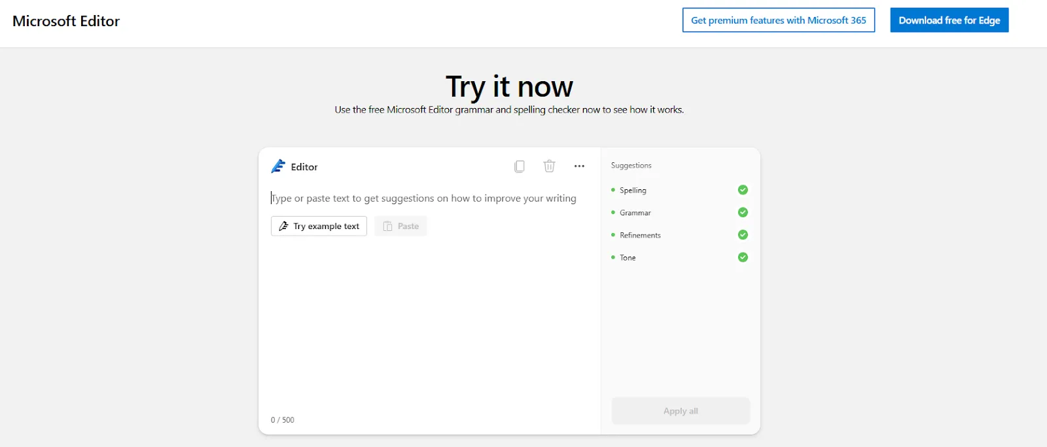Click the trash delete icon in Editor
Image resolution: width=1047 pixels, height=447 pixels.
tap(550, 166)
